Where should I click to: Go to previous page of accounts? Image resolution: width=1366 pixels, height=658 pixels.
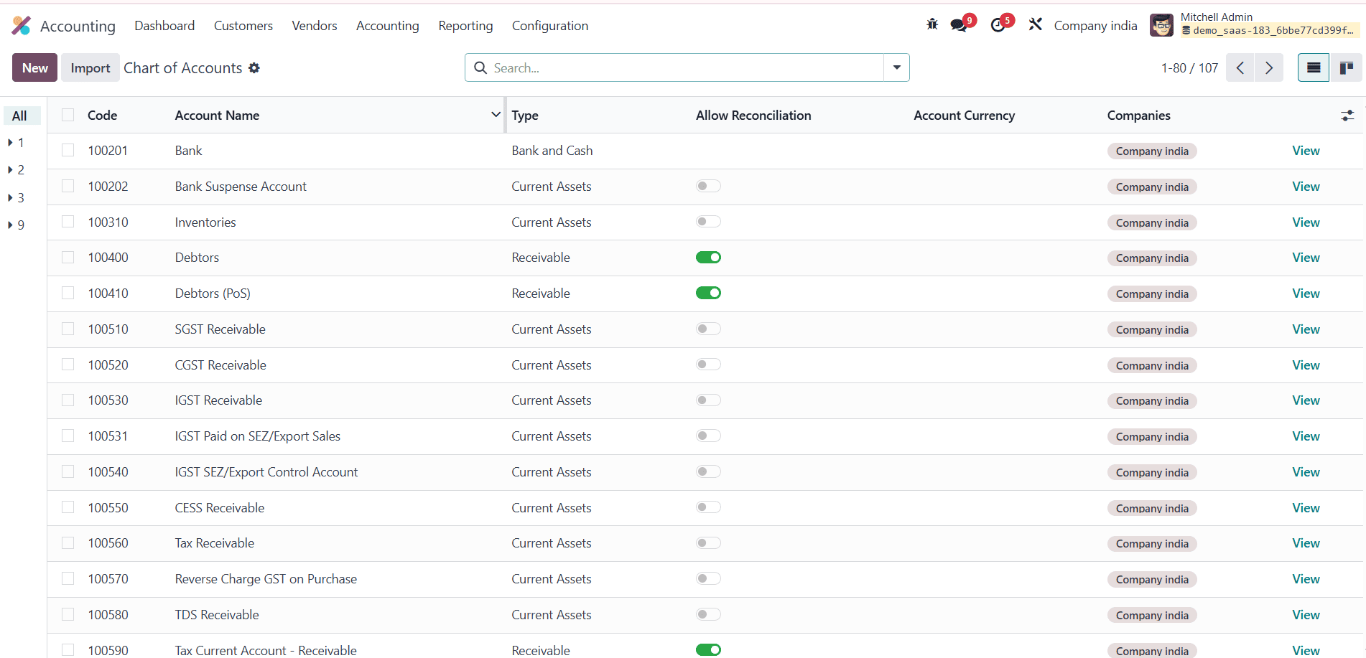coord(1240,68)
